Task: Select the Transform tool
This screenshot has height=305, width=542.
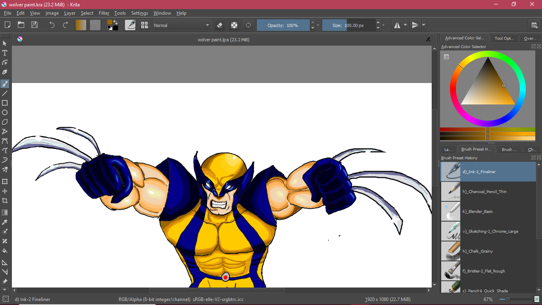Action: pos(5,181)
